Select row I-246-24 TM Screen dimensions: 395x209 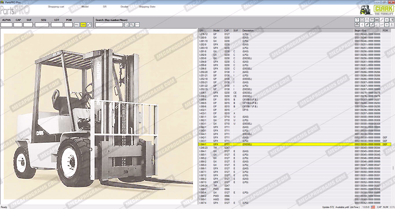coord(295,186)
